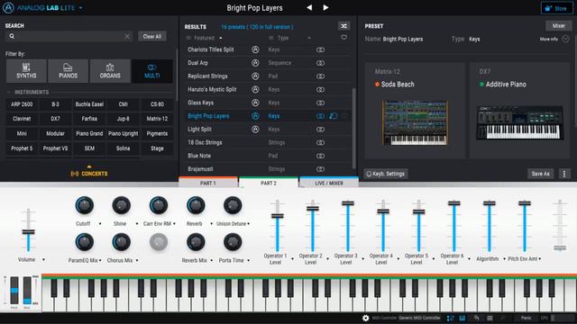Viewport: 577px width, 324px height.
Task: Click the search magnifier icon
Action: pos(12,36)
